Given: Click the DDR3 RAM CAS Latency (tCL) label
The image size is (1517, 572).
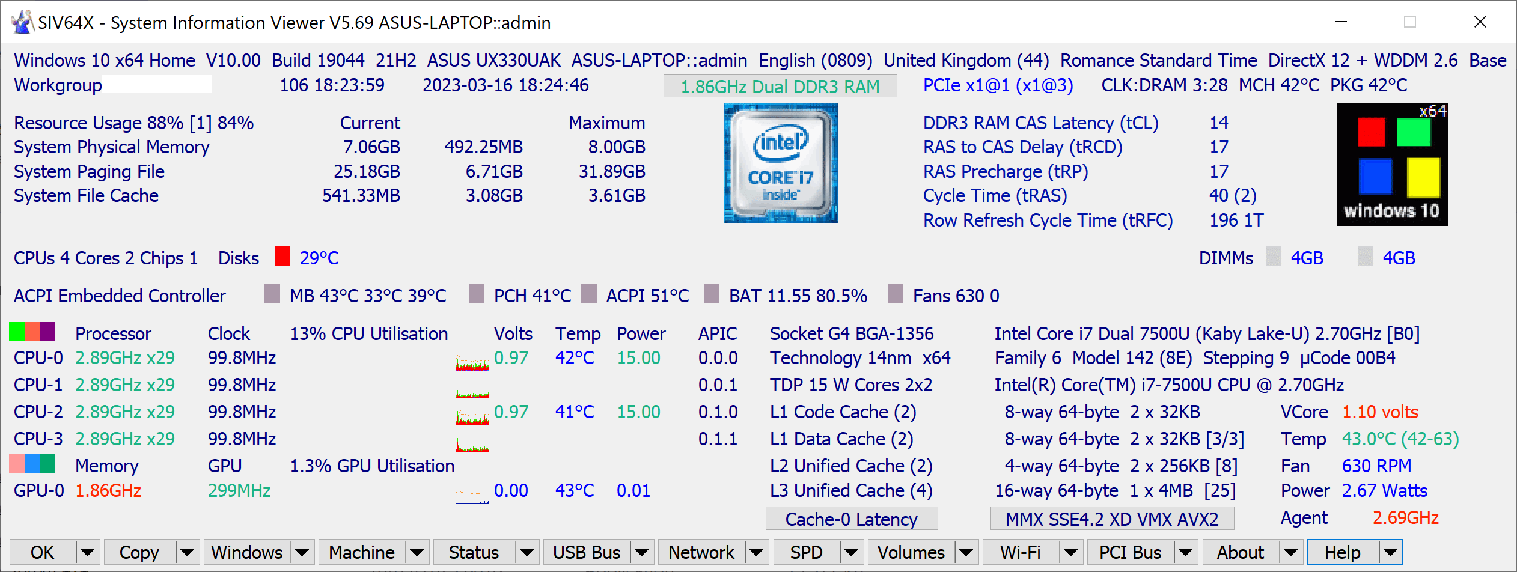Looking at the screenshot, I should coord(1041,123).
